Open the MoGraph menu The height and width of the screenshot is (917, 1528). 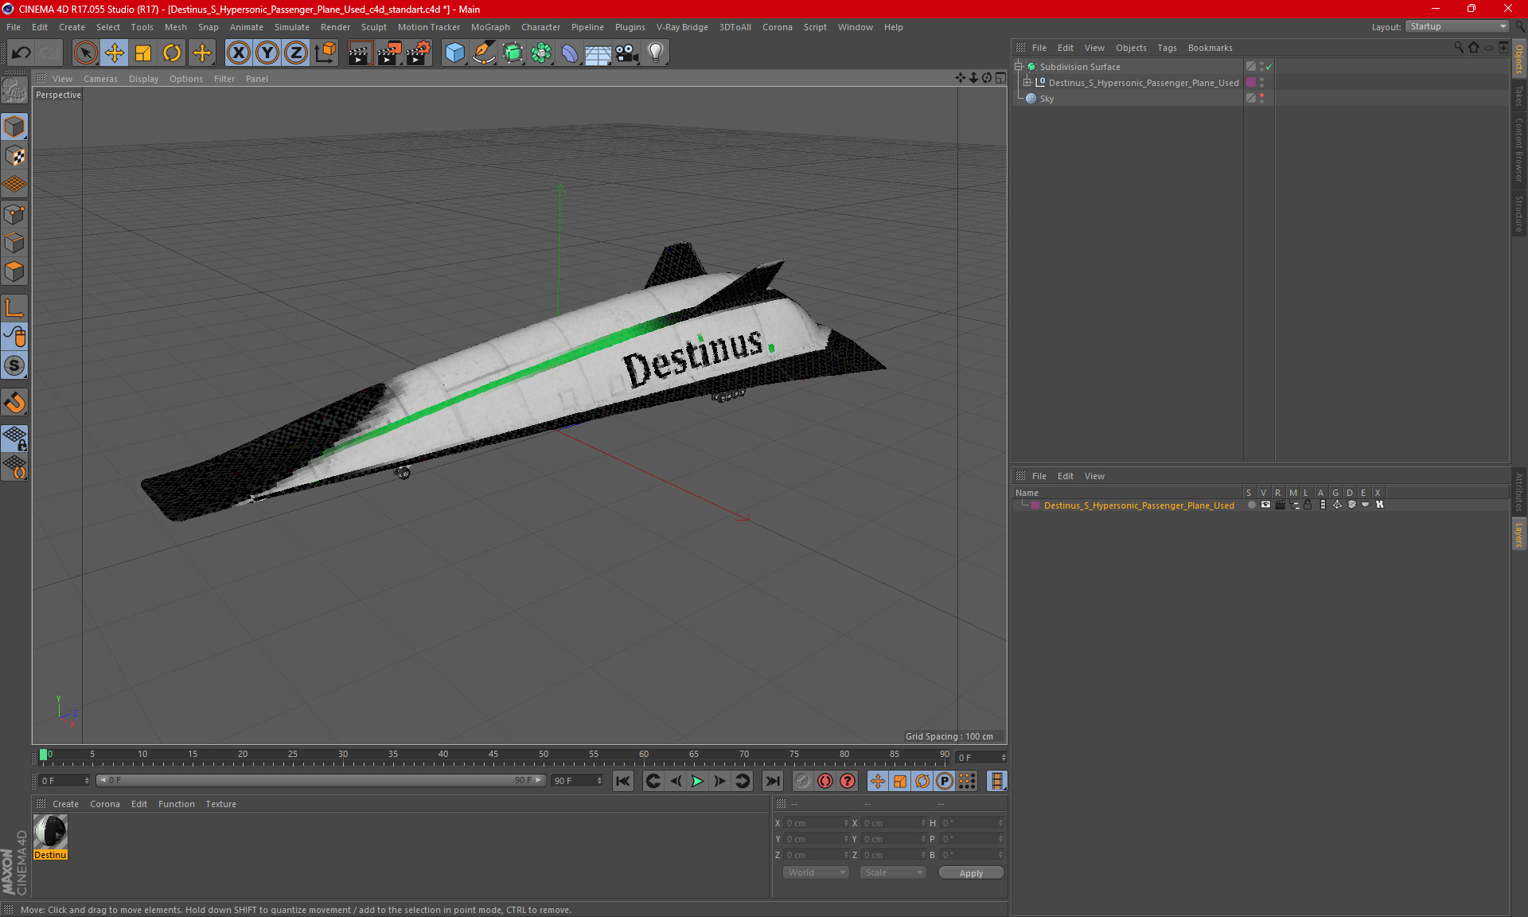pyautogui.click(x=490, y=27)
